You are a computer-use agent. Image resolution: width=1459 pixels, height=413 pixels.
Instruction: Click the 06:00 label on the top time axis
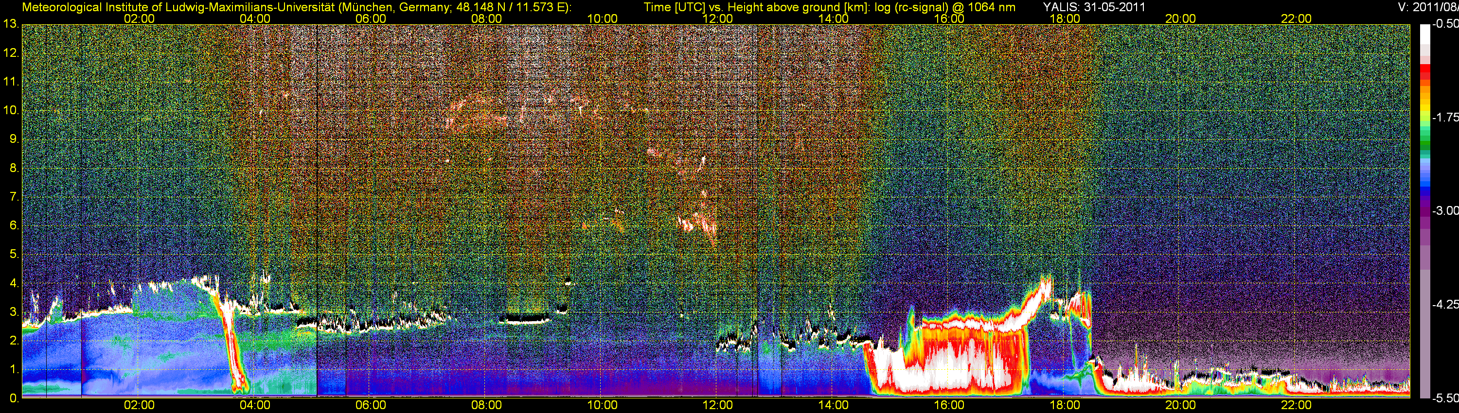point(371,18)
